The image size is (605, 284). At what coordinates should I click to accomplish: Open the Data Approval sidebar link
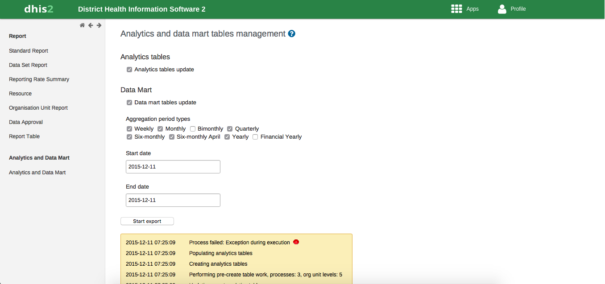[x=26, y=122]
